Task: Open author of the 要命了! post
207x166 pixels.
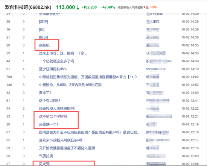Action: 155,93
